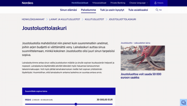The image size is (187, 106).
Task: Click the Joustoluotto - vakuudeton laina caption
Action: [136, 43]
